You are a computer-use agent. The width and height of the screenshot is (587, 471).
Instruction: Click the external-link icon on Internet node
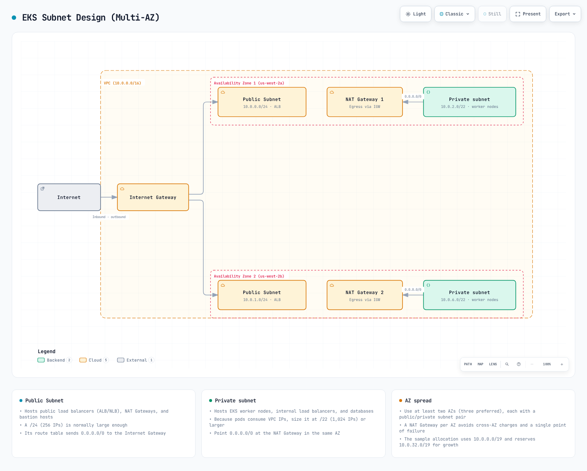[43, 189]
